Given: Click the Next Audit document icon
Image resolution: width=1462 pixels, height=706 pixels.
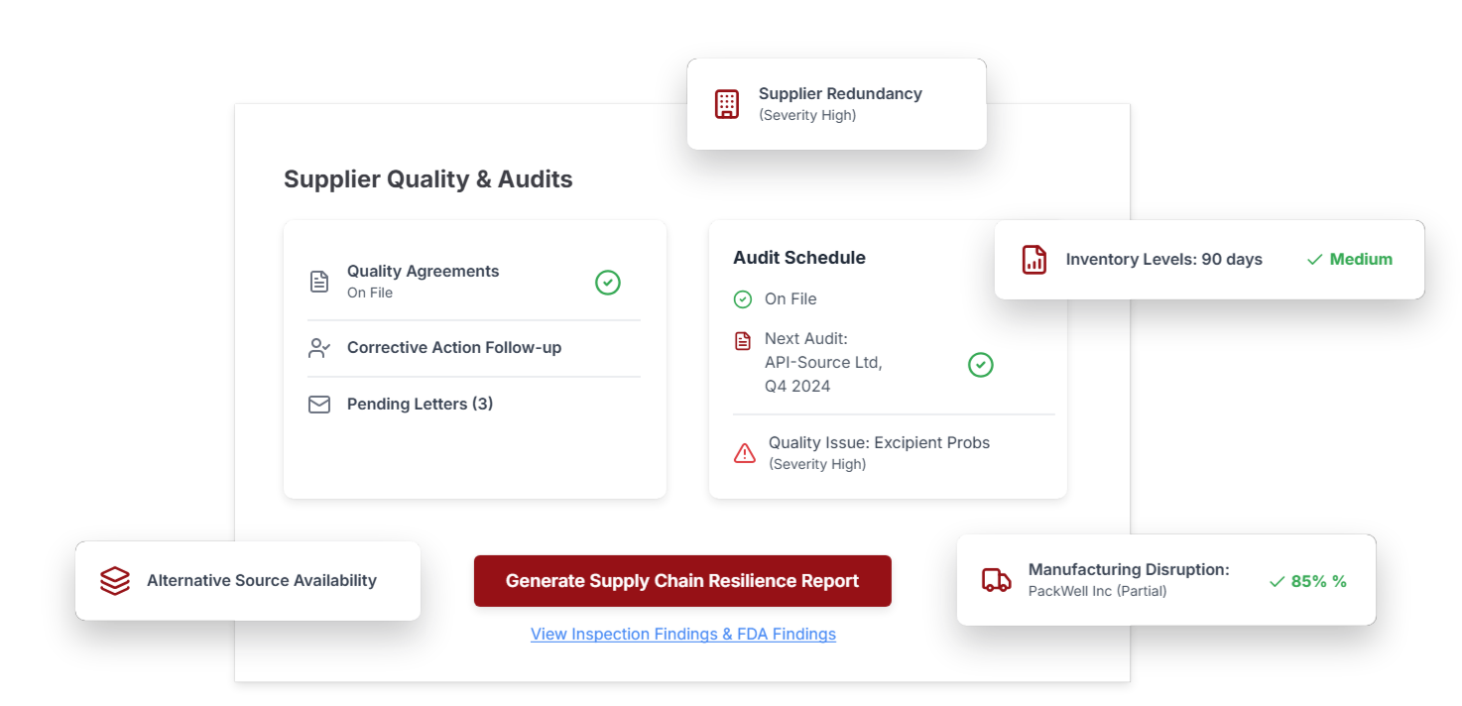Looking at the screenshot, I should tap(743, 340).
